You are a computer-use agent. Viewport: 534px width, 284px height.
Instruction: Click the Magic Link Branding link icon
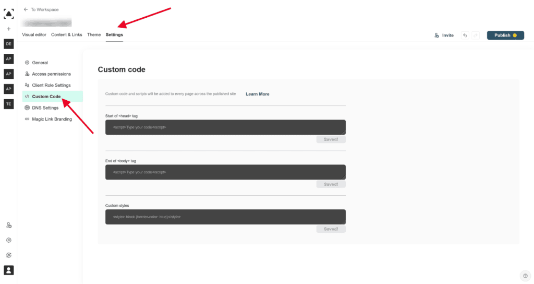(x=27, y=119)
